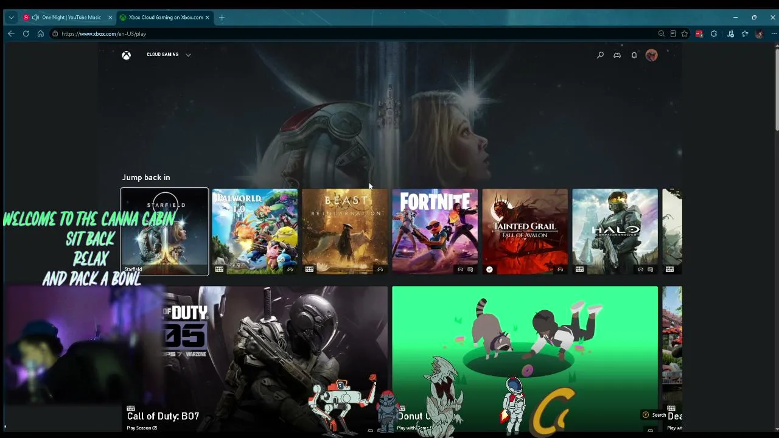Open the browser profile avatar

[759, 34]
